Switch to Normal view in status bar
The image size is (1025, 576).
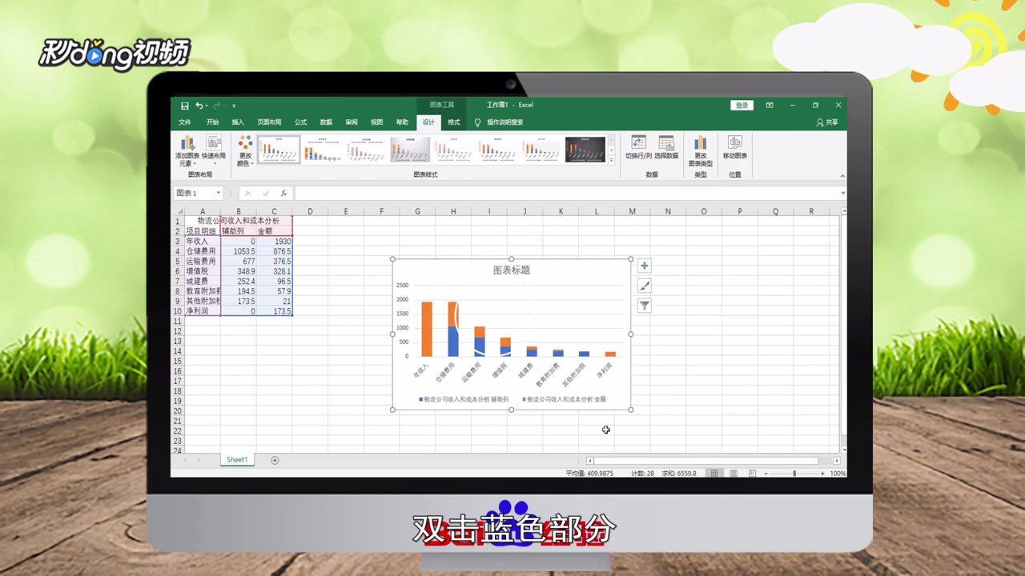point(715,474)
